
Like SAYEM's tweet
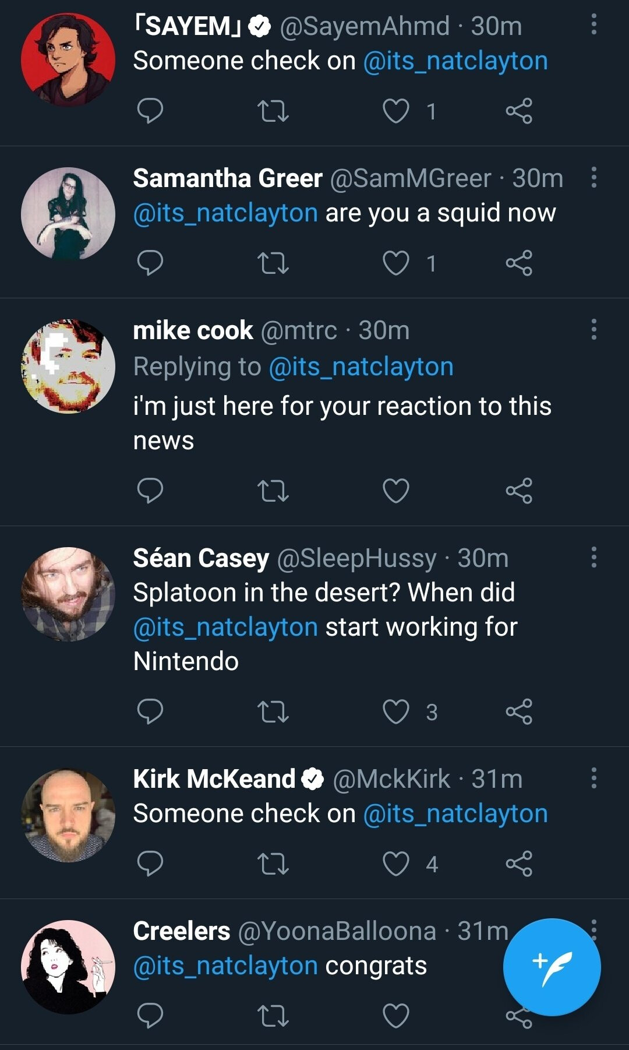[396, 111]
